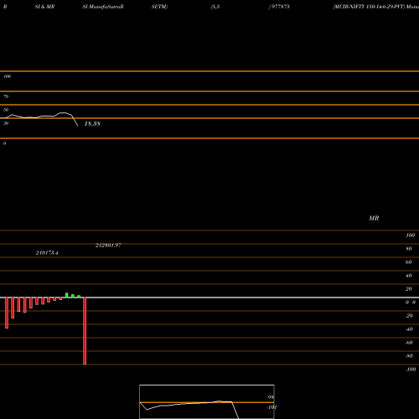Image resolution: width=419 pixels, height=419 pixels.
Task: Click the -100 label on MR axis
Action: (411, 370)
